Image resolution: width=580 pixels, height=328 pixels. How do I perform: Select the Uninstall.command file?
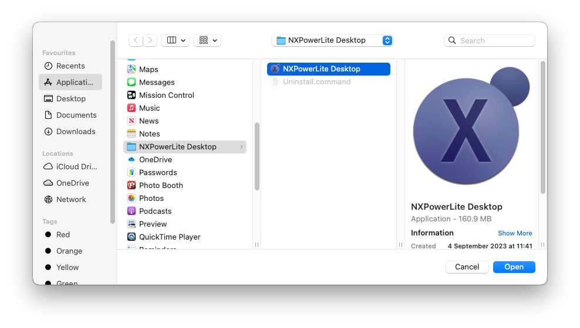(x=329, y=82)
